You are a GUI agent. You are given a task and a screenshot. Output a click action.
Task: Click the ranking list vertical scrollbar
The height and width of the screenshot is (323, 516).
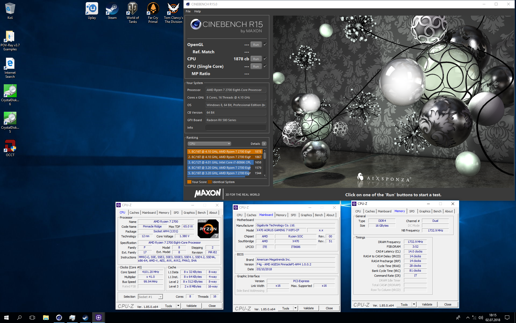tap(265, 163)
